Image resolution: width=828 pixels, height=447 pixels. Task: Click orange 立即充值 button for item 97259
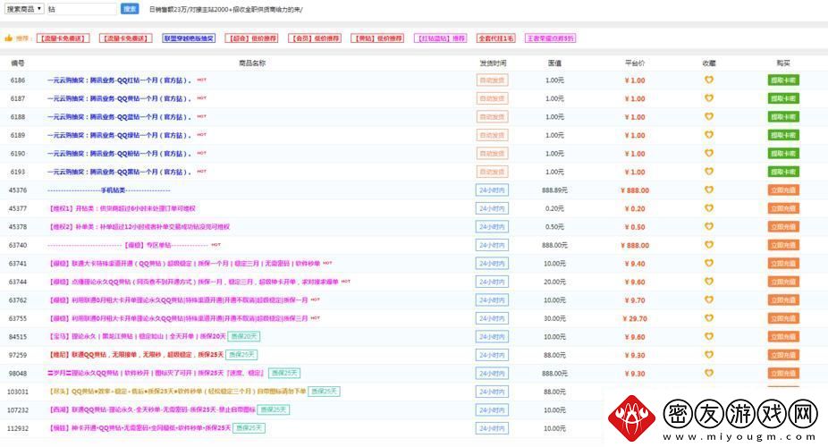coord(783,355)
